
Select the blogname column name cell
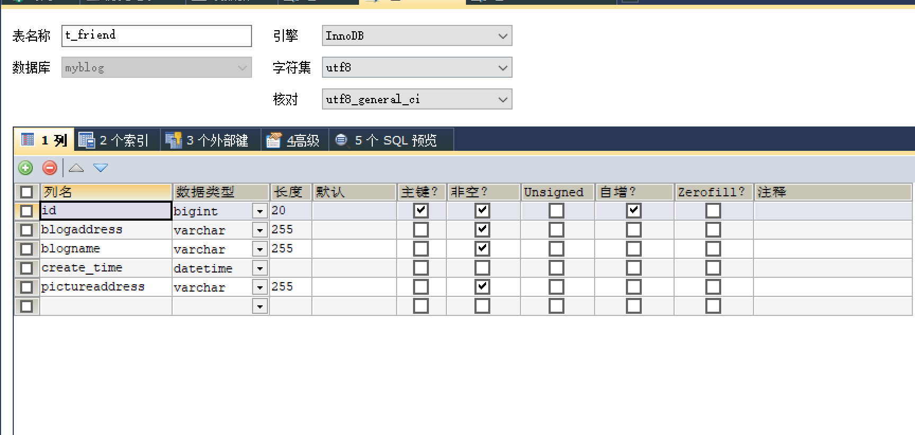106,249
